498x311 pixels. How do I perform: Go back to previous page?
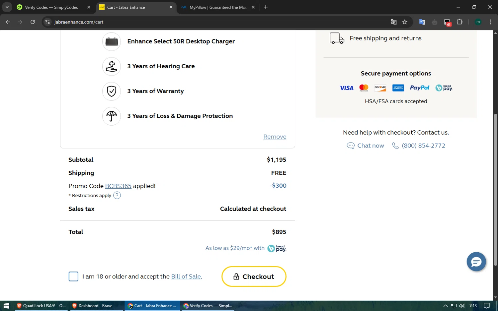8,22
